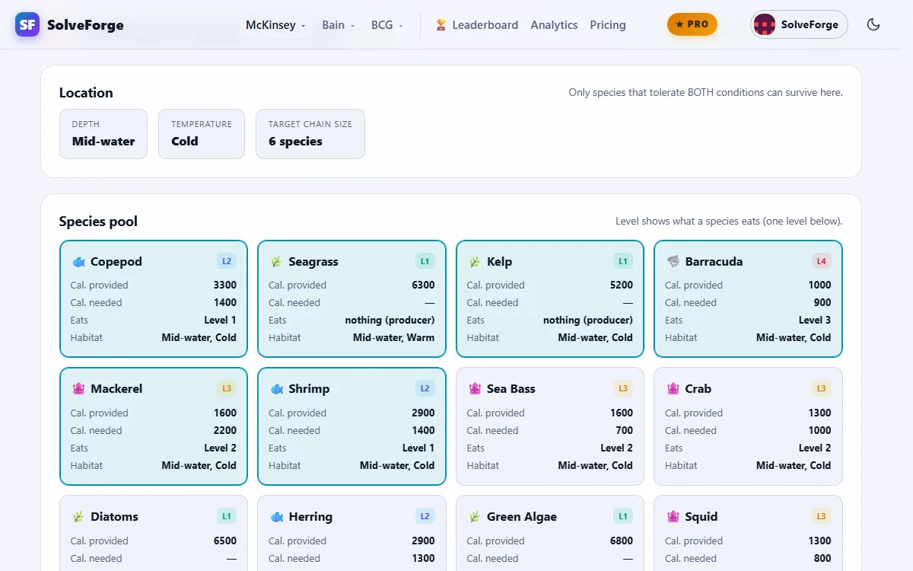Open the Analytics page
This screenshot has height=571, width=913.
(554, 25)
